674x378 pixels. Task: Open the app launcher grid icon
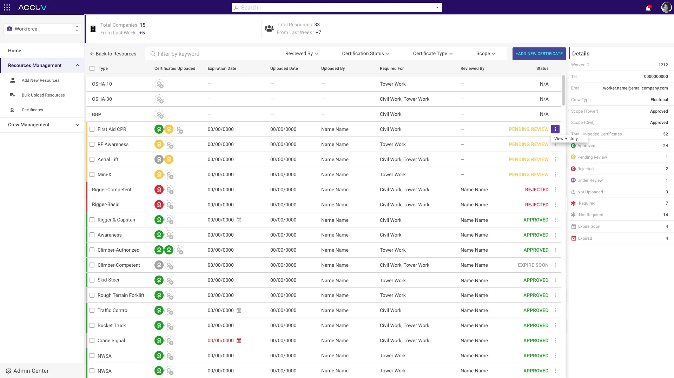click(x=7, y=7)
